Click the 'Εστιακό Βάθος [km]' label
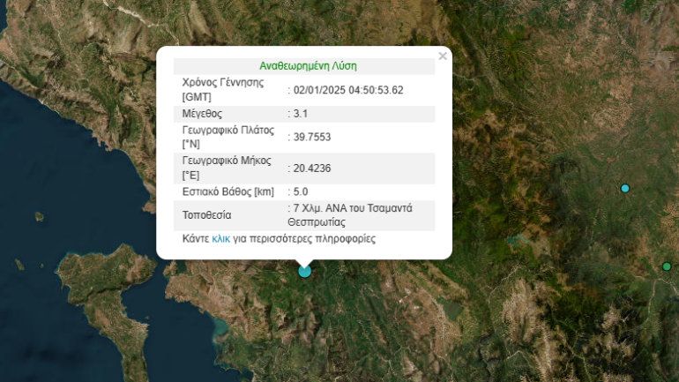 coord(228,191)
